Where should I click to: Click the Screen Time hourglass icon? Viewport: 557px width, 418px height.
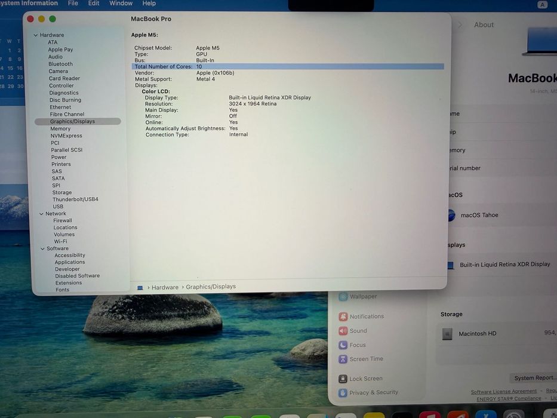click(343, 359)
